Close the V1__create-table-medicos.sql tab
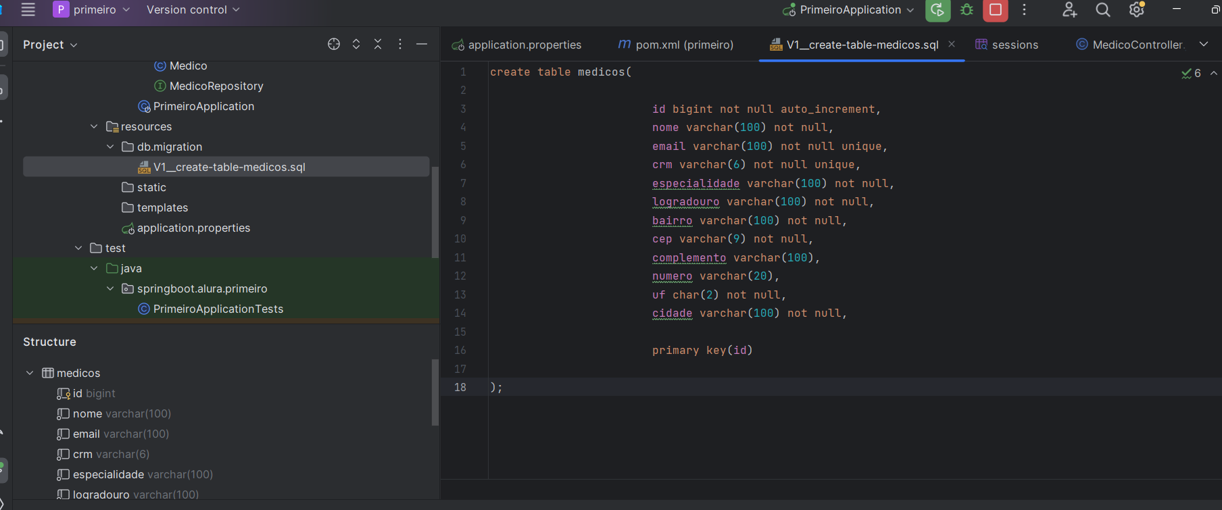Viewport: 1222px width, 510px height. pyautogui.click(x=952, y=44)
